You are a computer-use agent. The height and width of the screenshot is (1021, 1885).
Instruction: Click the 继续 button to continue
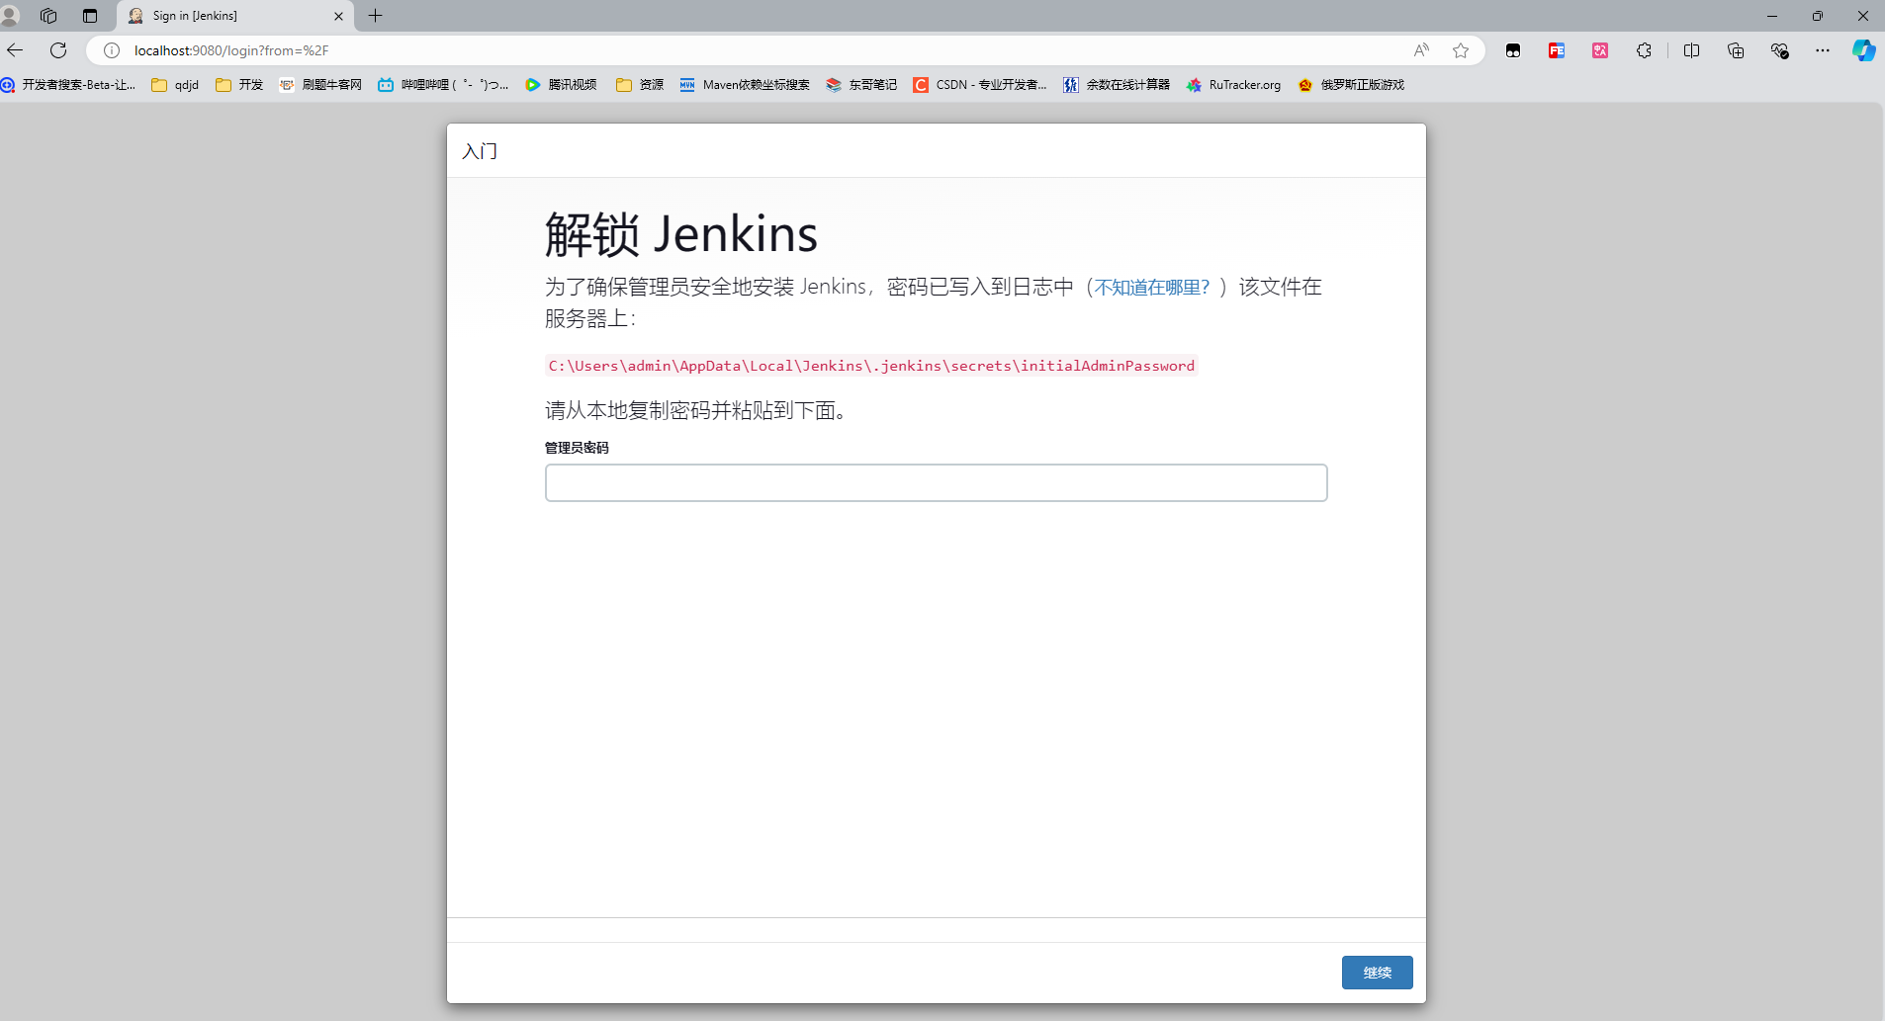[1376, 972]
